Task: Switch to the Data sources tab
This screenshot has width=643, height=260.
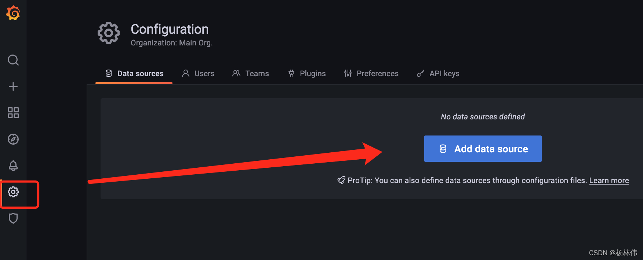Action: pyautogui.click(x=134, y=74)
